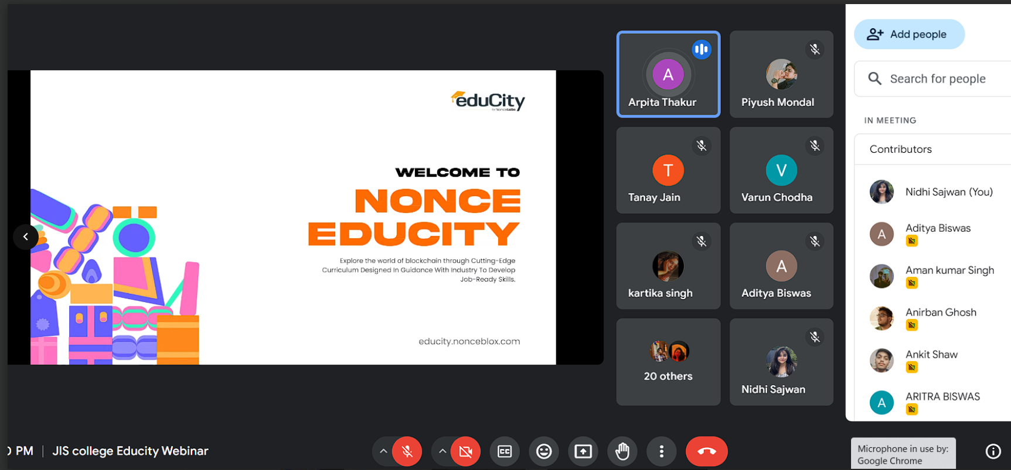Image resolution: width=1011 pixels, height=470 pixels.
Task: Click muted mic icon on Tanay Jain tile
Action: tap(702, 146)
